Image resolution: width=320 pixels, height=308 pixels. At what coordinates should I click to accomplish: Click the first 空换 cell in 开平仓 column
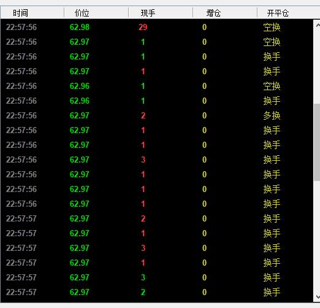pyautogui.click(x=272, y=27)
